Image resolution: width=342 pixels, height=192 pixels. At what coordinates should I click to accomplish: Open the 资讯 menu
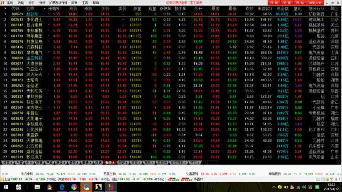point(74,3)
